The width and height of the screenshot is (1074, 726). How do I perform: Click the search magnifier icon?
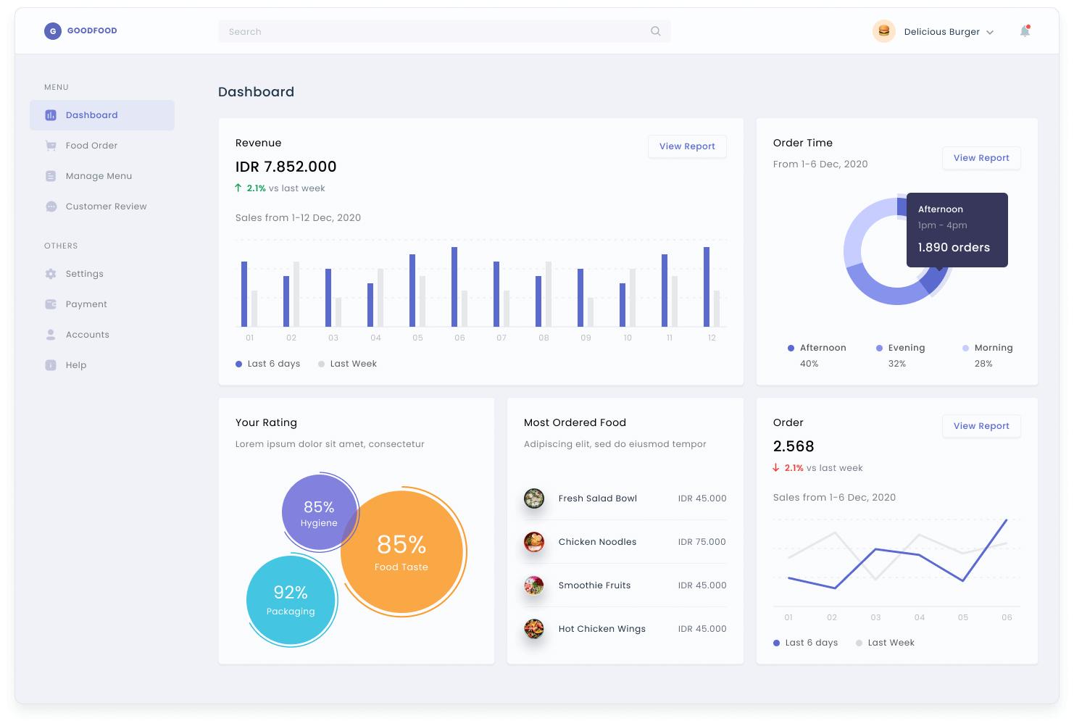point(656,31)
